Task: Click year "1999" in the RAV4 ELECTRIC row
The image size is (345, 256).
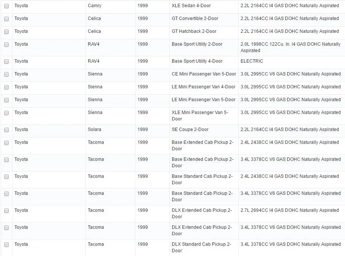Action: pyautogui.click(x=143, y=61)
